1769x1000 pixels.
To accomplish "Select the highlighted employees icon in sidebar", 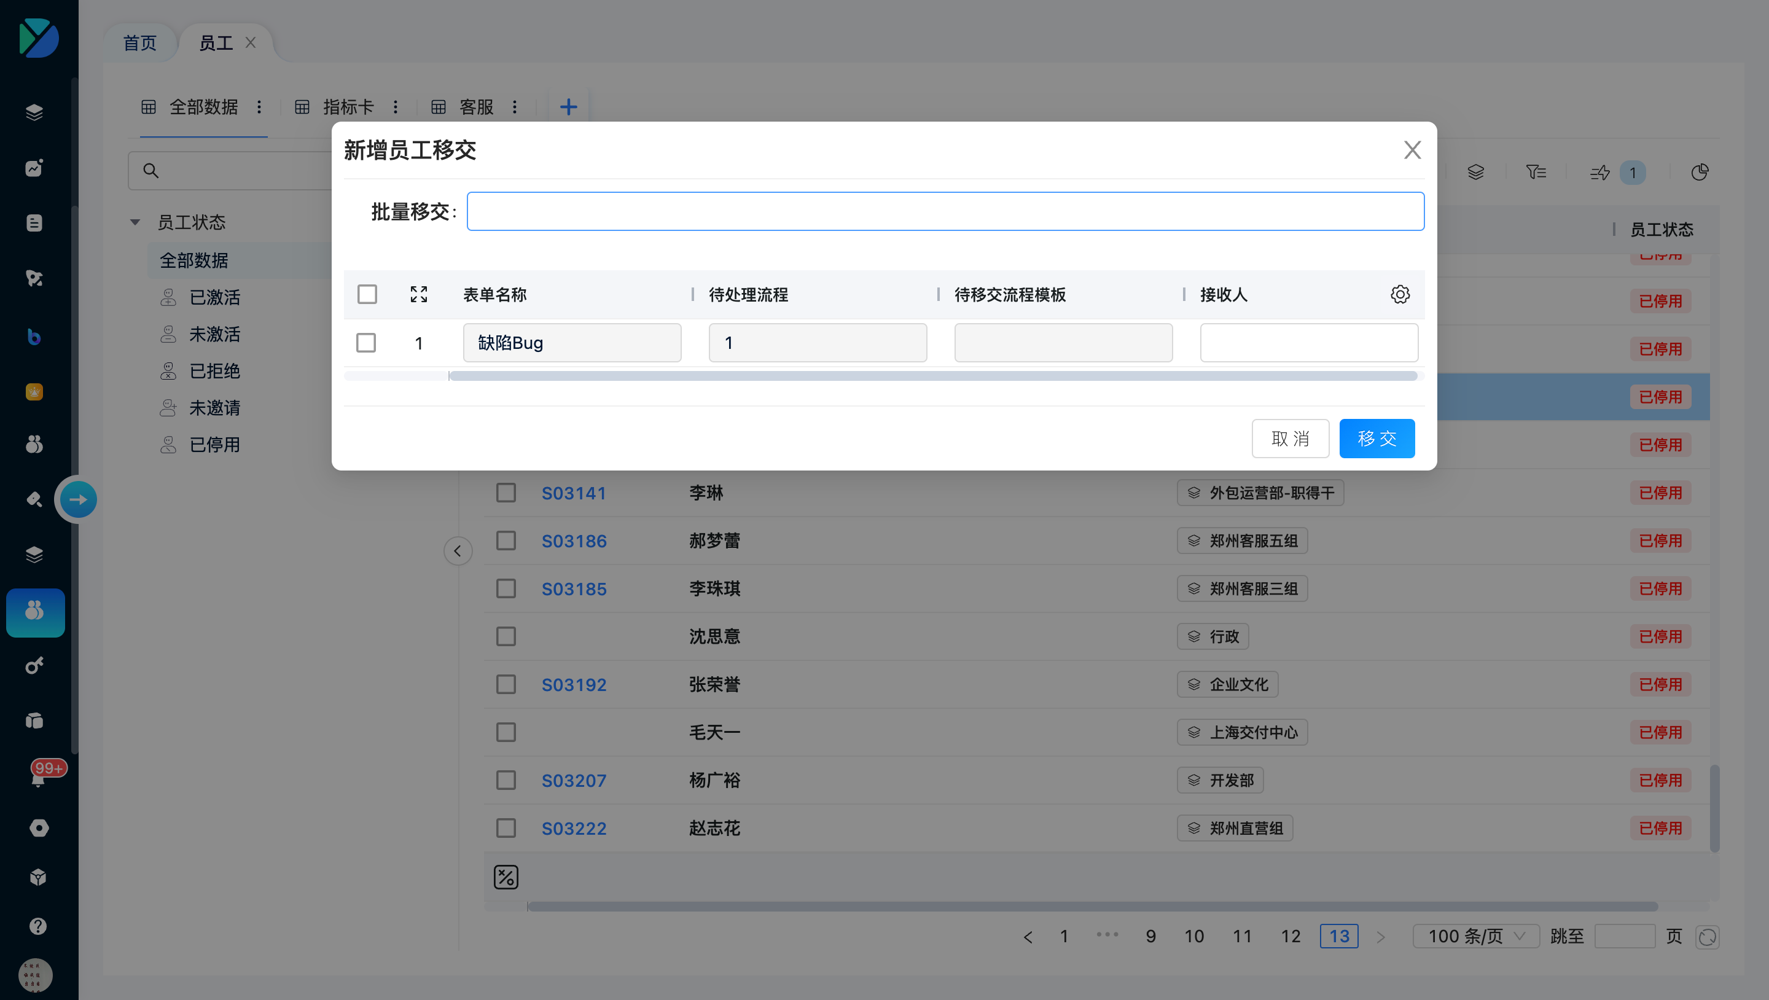I will 36,612.
